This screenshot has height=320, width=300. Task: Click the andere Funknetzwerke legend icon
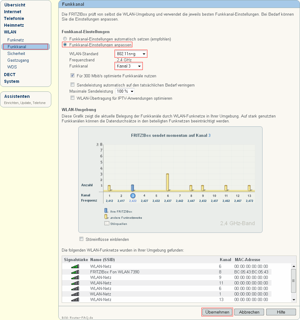[106, 217]
